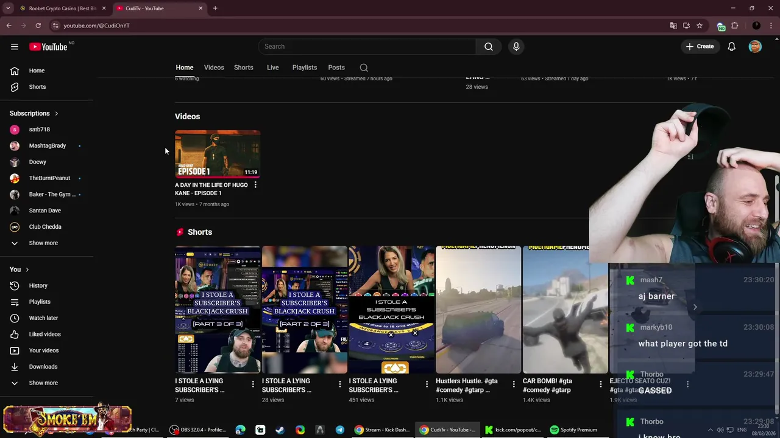The image size is (780, 438).
Task: Open the CAR BOMB short thumbnail
Action: (x=565, y=310)
